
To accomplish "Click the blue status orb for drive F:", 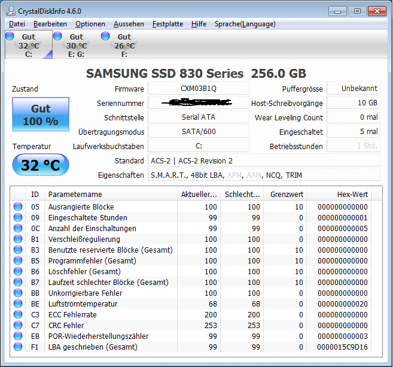I will tap(105, 36).
